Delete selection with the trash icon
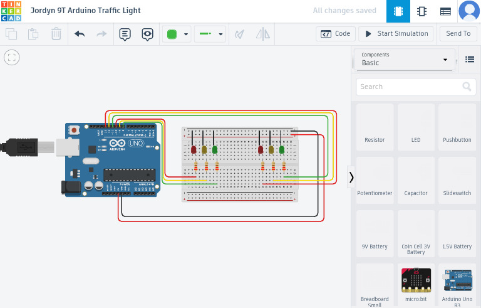This screenshot has height=308, width=481. pyautogui.click(x=56, y=34)
